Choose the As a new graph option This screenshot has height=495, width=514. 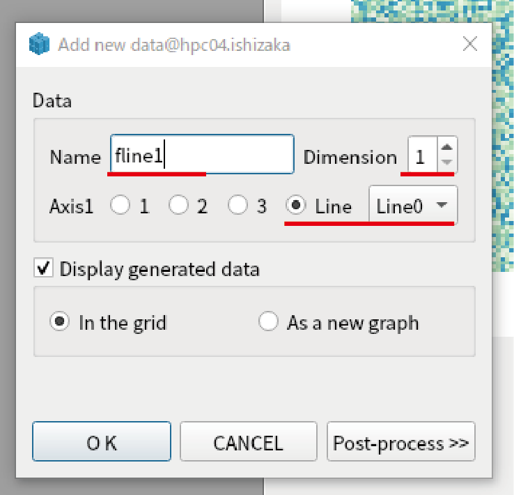tap(268, 321)
